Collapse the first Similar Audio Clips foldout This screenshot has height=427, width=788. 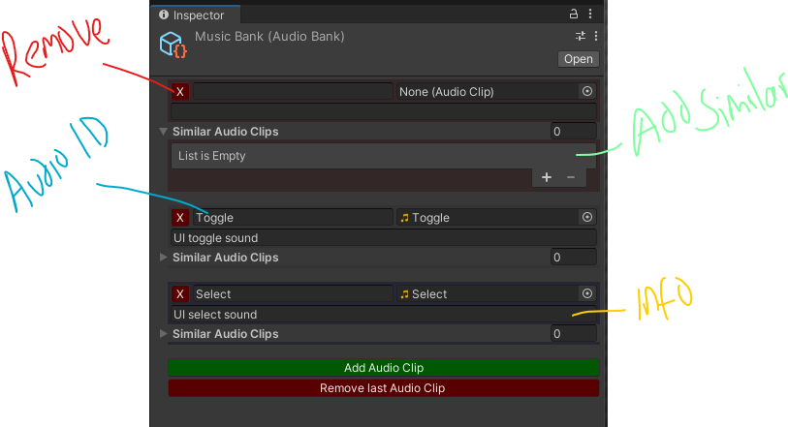163,132
